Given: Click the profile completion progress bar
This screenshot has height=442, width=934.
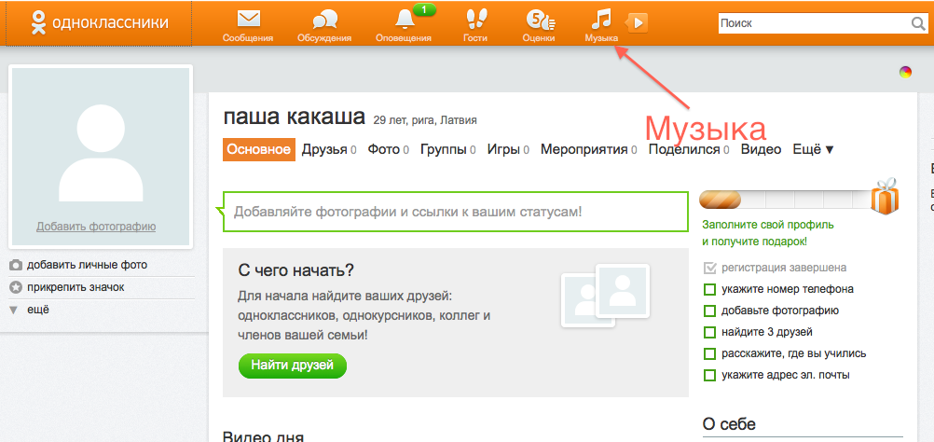Looking at the screenshot, I should (785, 200).
